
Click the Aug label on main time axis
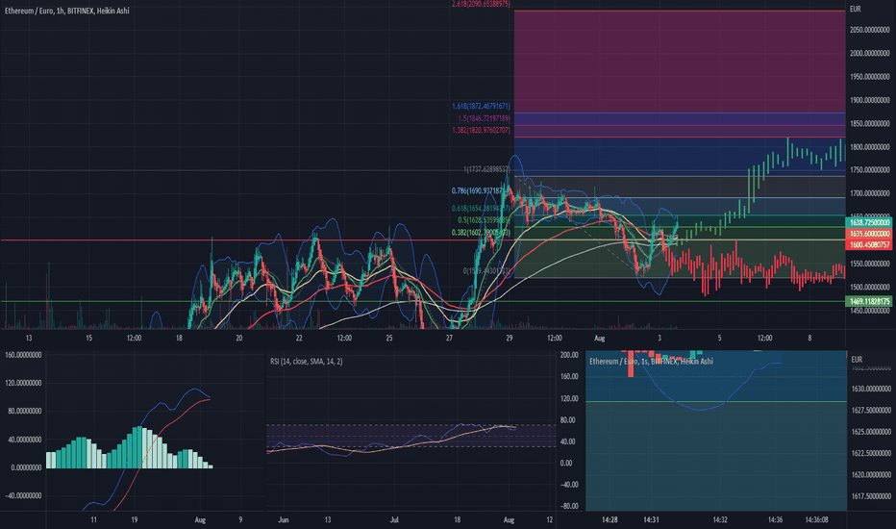coord(600,338)
